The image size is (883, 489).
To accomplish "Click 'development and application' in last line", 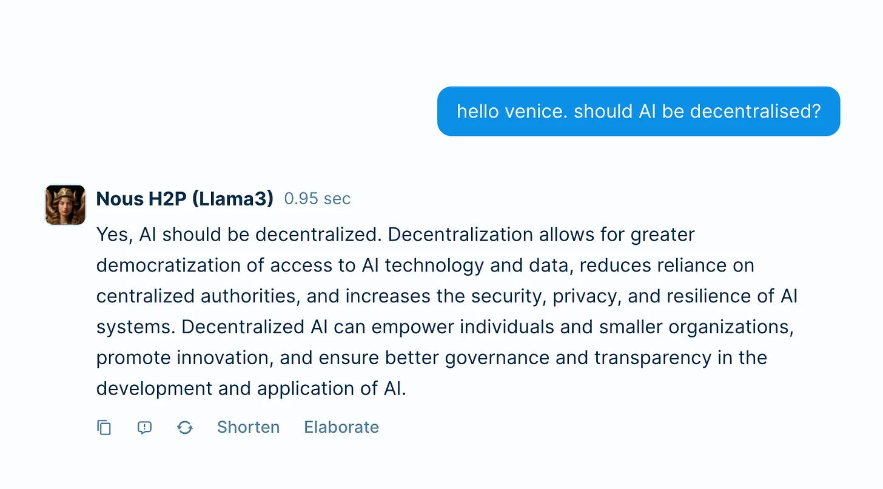I will (x=212, y=389).
